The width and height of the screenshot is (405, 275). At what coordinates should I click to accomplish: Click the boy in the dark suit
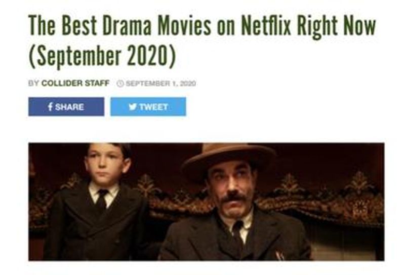pos(98,204)
